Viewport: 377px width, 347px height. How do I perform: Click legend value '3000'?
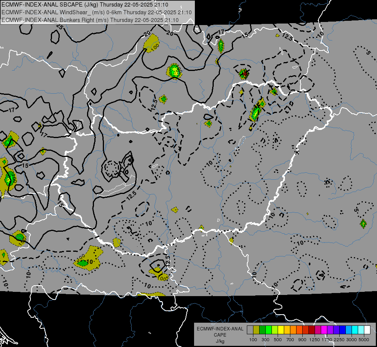pyautogui.click(x=352, y=340)
